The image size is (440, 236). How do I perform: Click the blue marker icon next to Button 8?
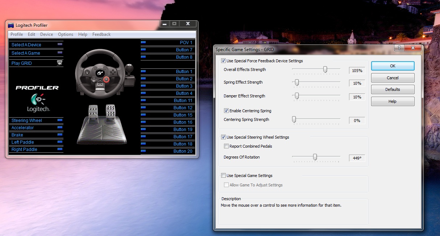(143, 57)
